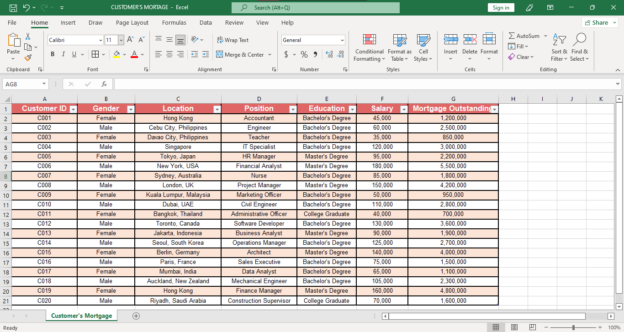Toggle Bottom Align for cells
The width and height of the screenshot is (624, 332).
pos(180,40)
